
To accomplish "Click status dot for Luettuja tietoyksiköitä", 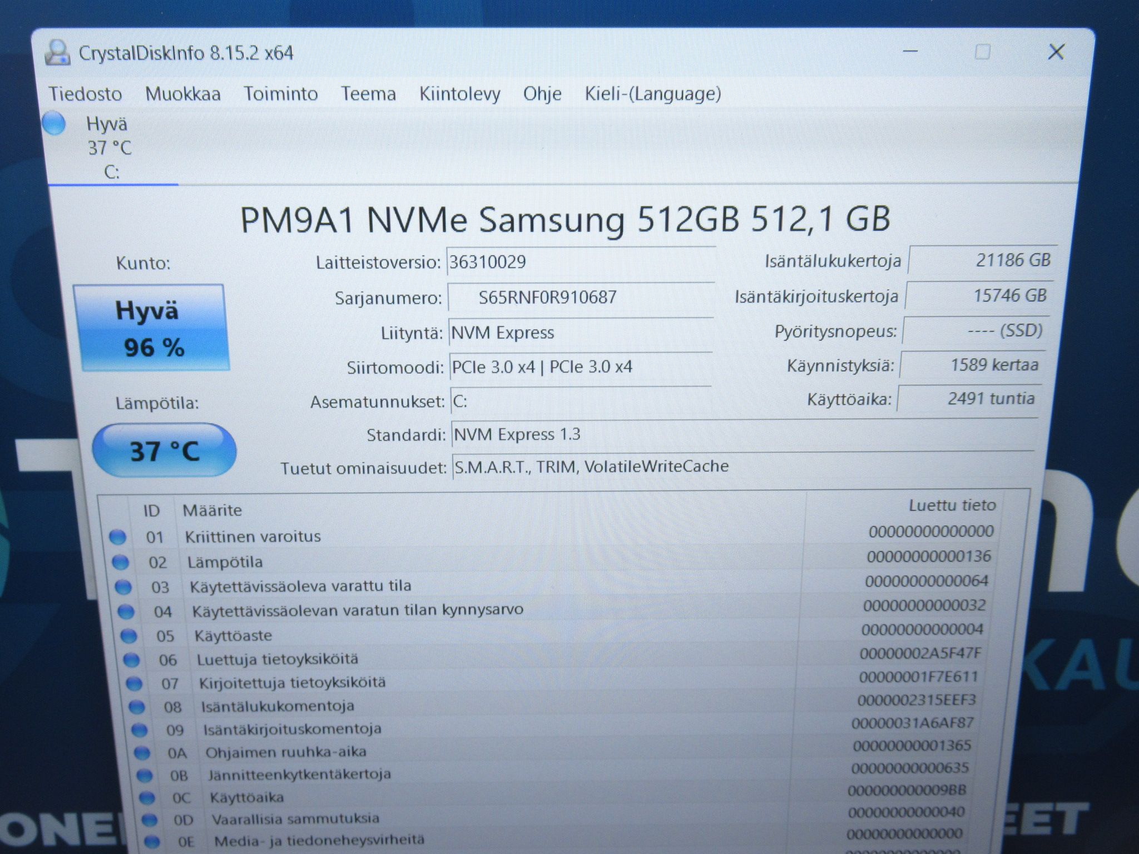I will click(x=131, y=660).
